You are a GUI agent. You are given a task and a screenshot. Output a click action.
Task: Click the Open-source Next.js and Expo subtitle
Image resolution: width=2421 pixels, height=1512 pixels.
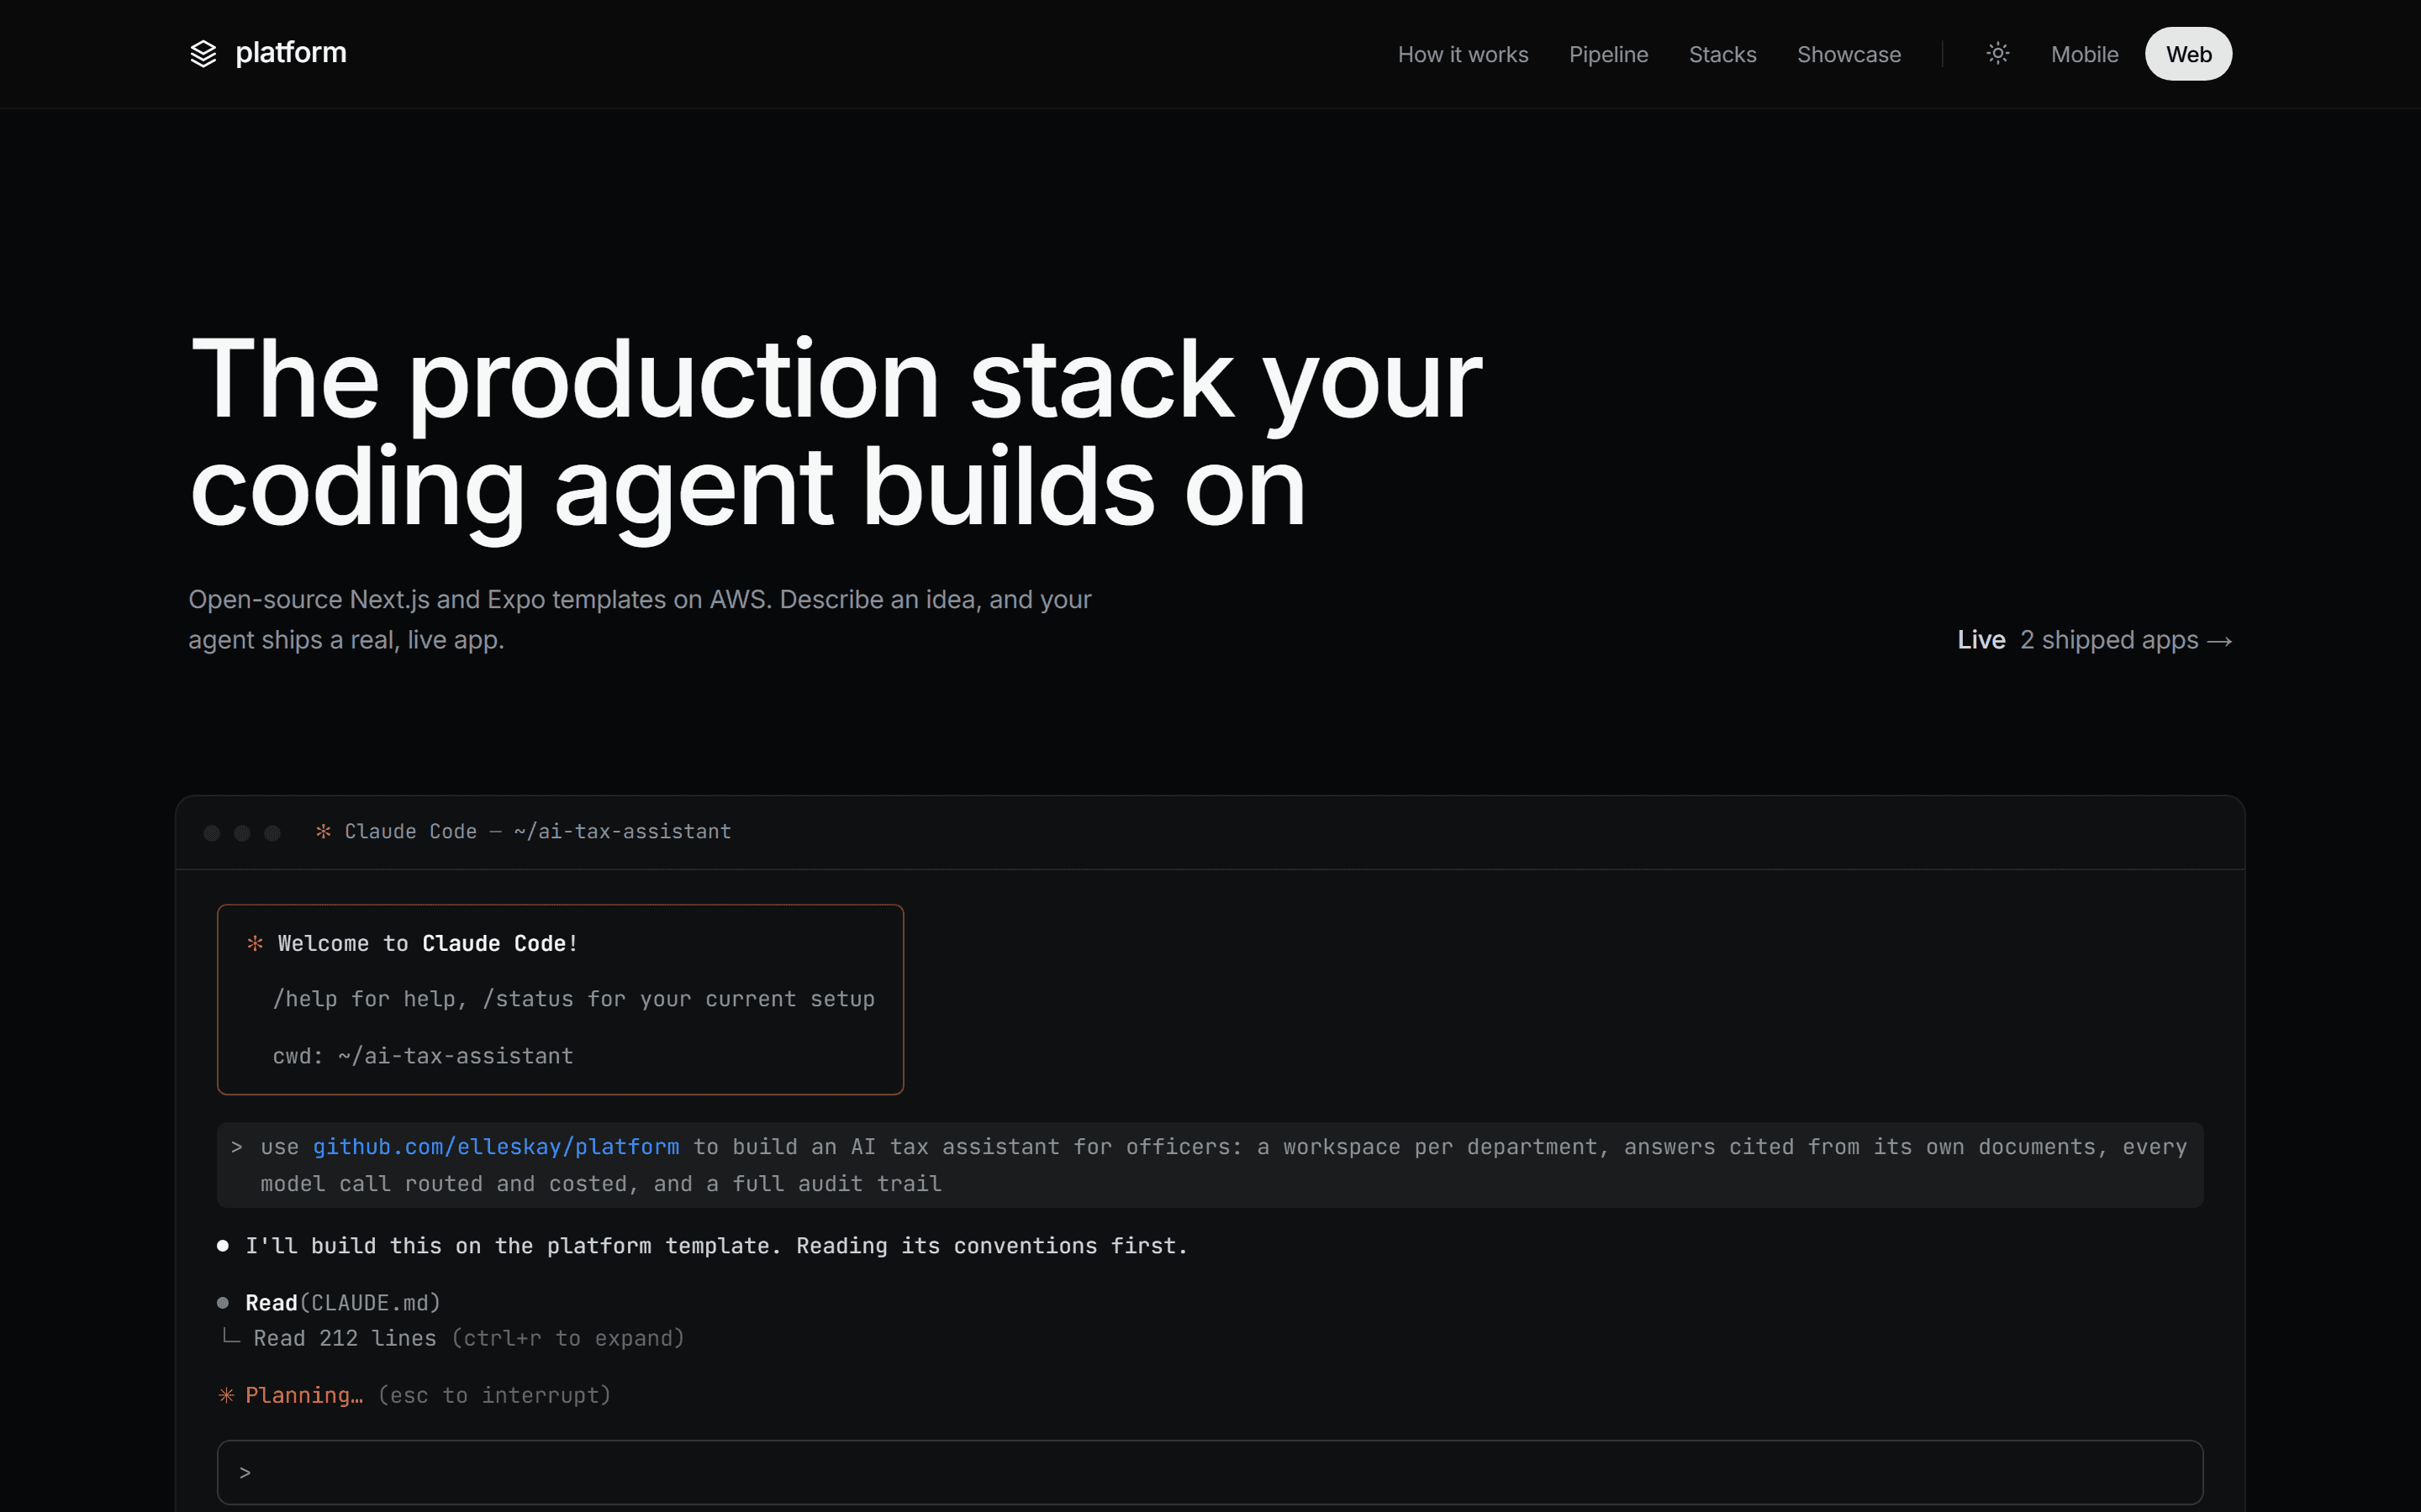coord(639,620)
